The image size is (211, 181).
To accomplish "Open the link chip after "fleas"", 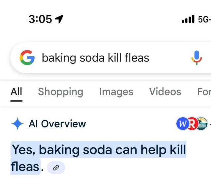I will tap(56, 168).
